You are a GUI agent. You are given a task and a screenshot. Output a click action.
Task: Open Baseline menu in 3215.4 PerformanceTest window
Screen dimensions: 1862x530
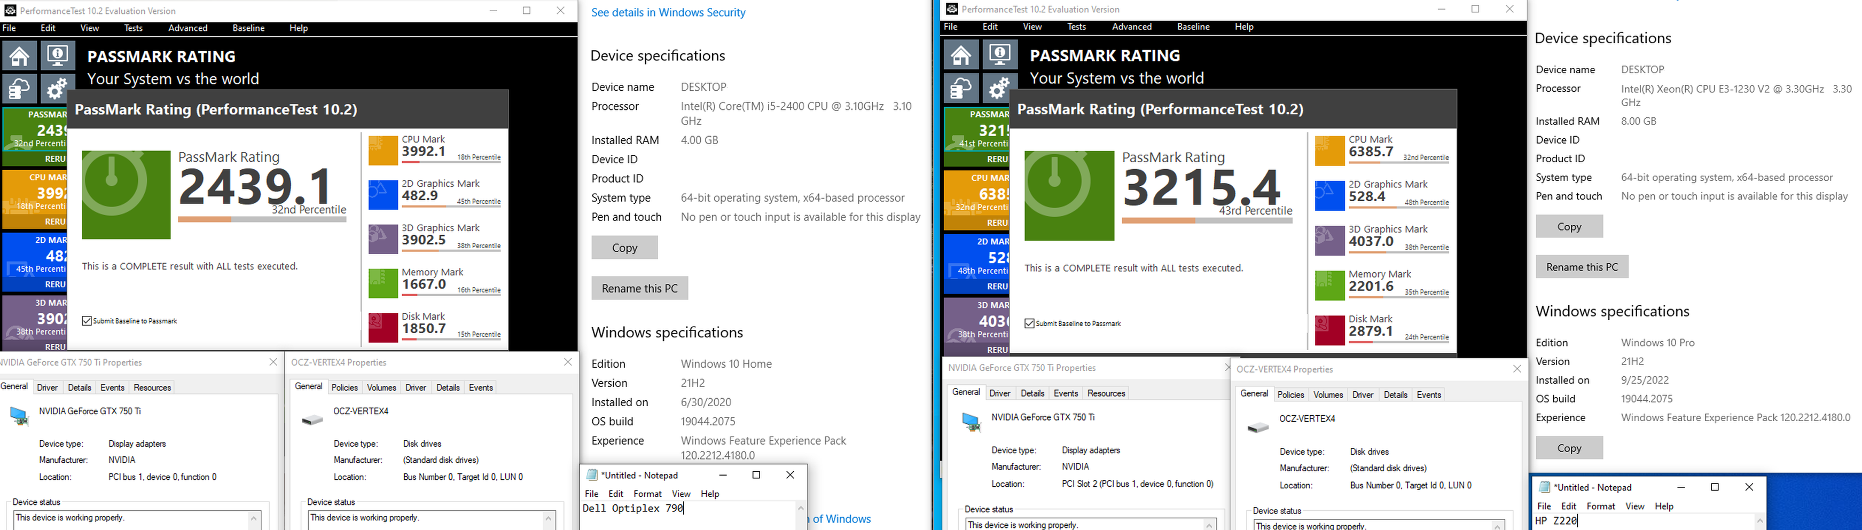coord(1193,27)
